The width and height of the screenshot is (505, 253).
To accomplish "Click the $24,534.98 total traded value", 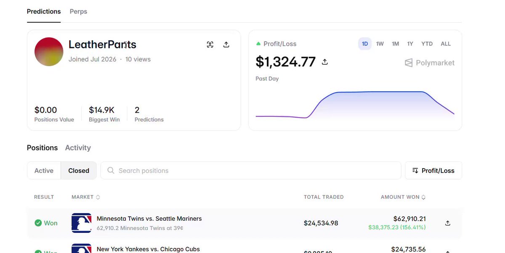I will (x=321, y=223).
